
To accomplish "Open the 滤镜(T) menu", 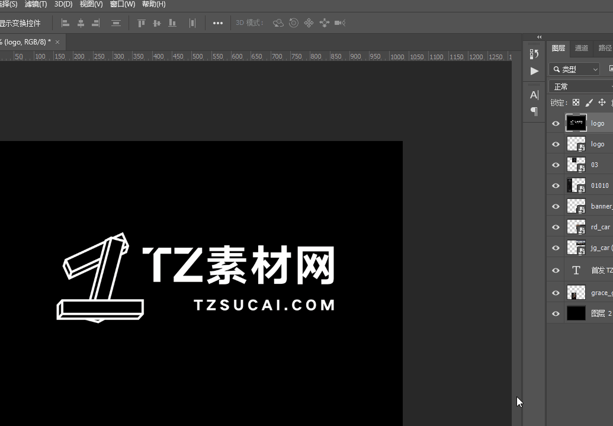I will click(x=36, y=4).
